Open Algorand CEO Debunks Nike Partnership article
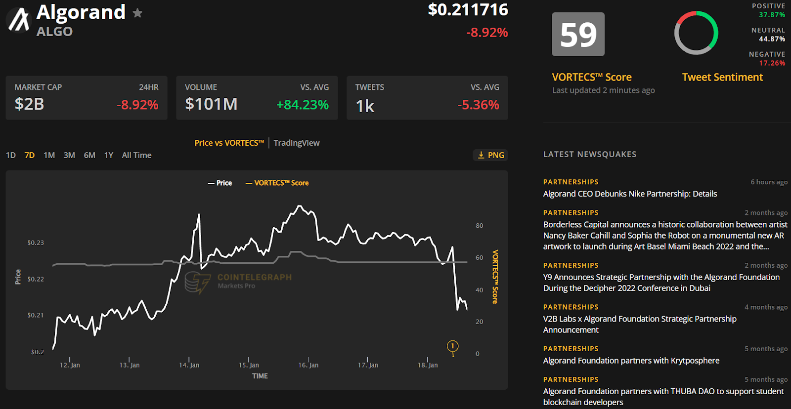 630,194
